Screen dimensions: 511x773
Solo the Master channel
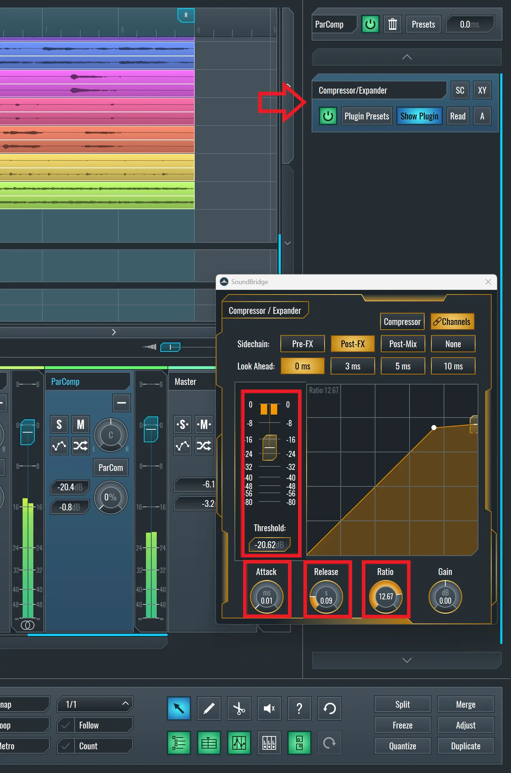pyautogui.click(x=183, y=425)
